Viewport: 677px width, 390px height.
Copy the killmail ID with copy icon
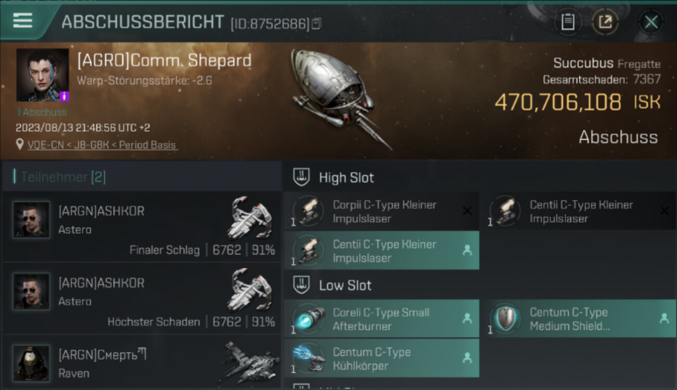pyautogui.click(x=317, y=23)
